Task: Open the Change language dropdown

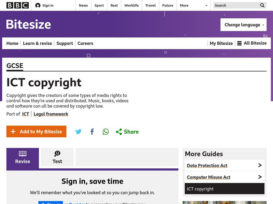Action: point(243,25)
